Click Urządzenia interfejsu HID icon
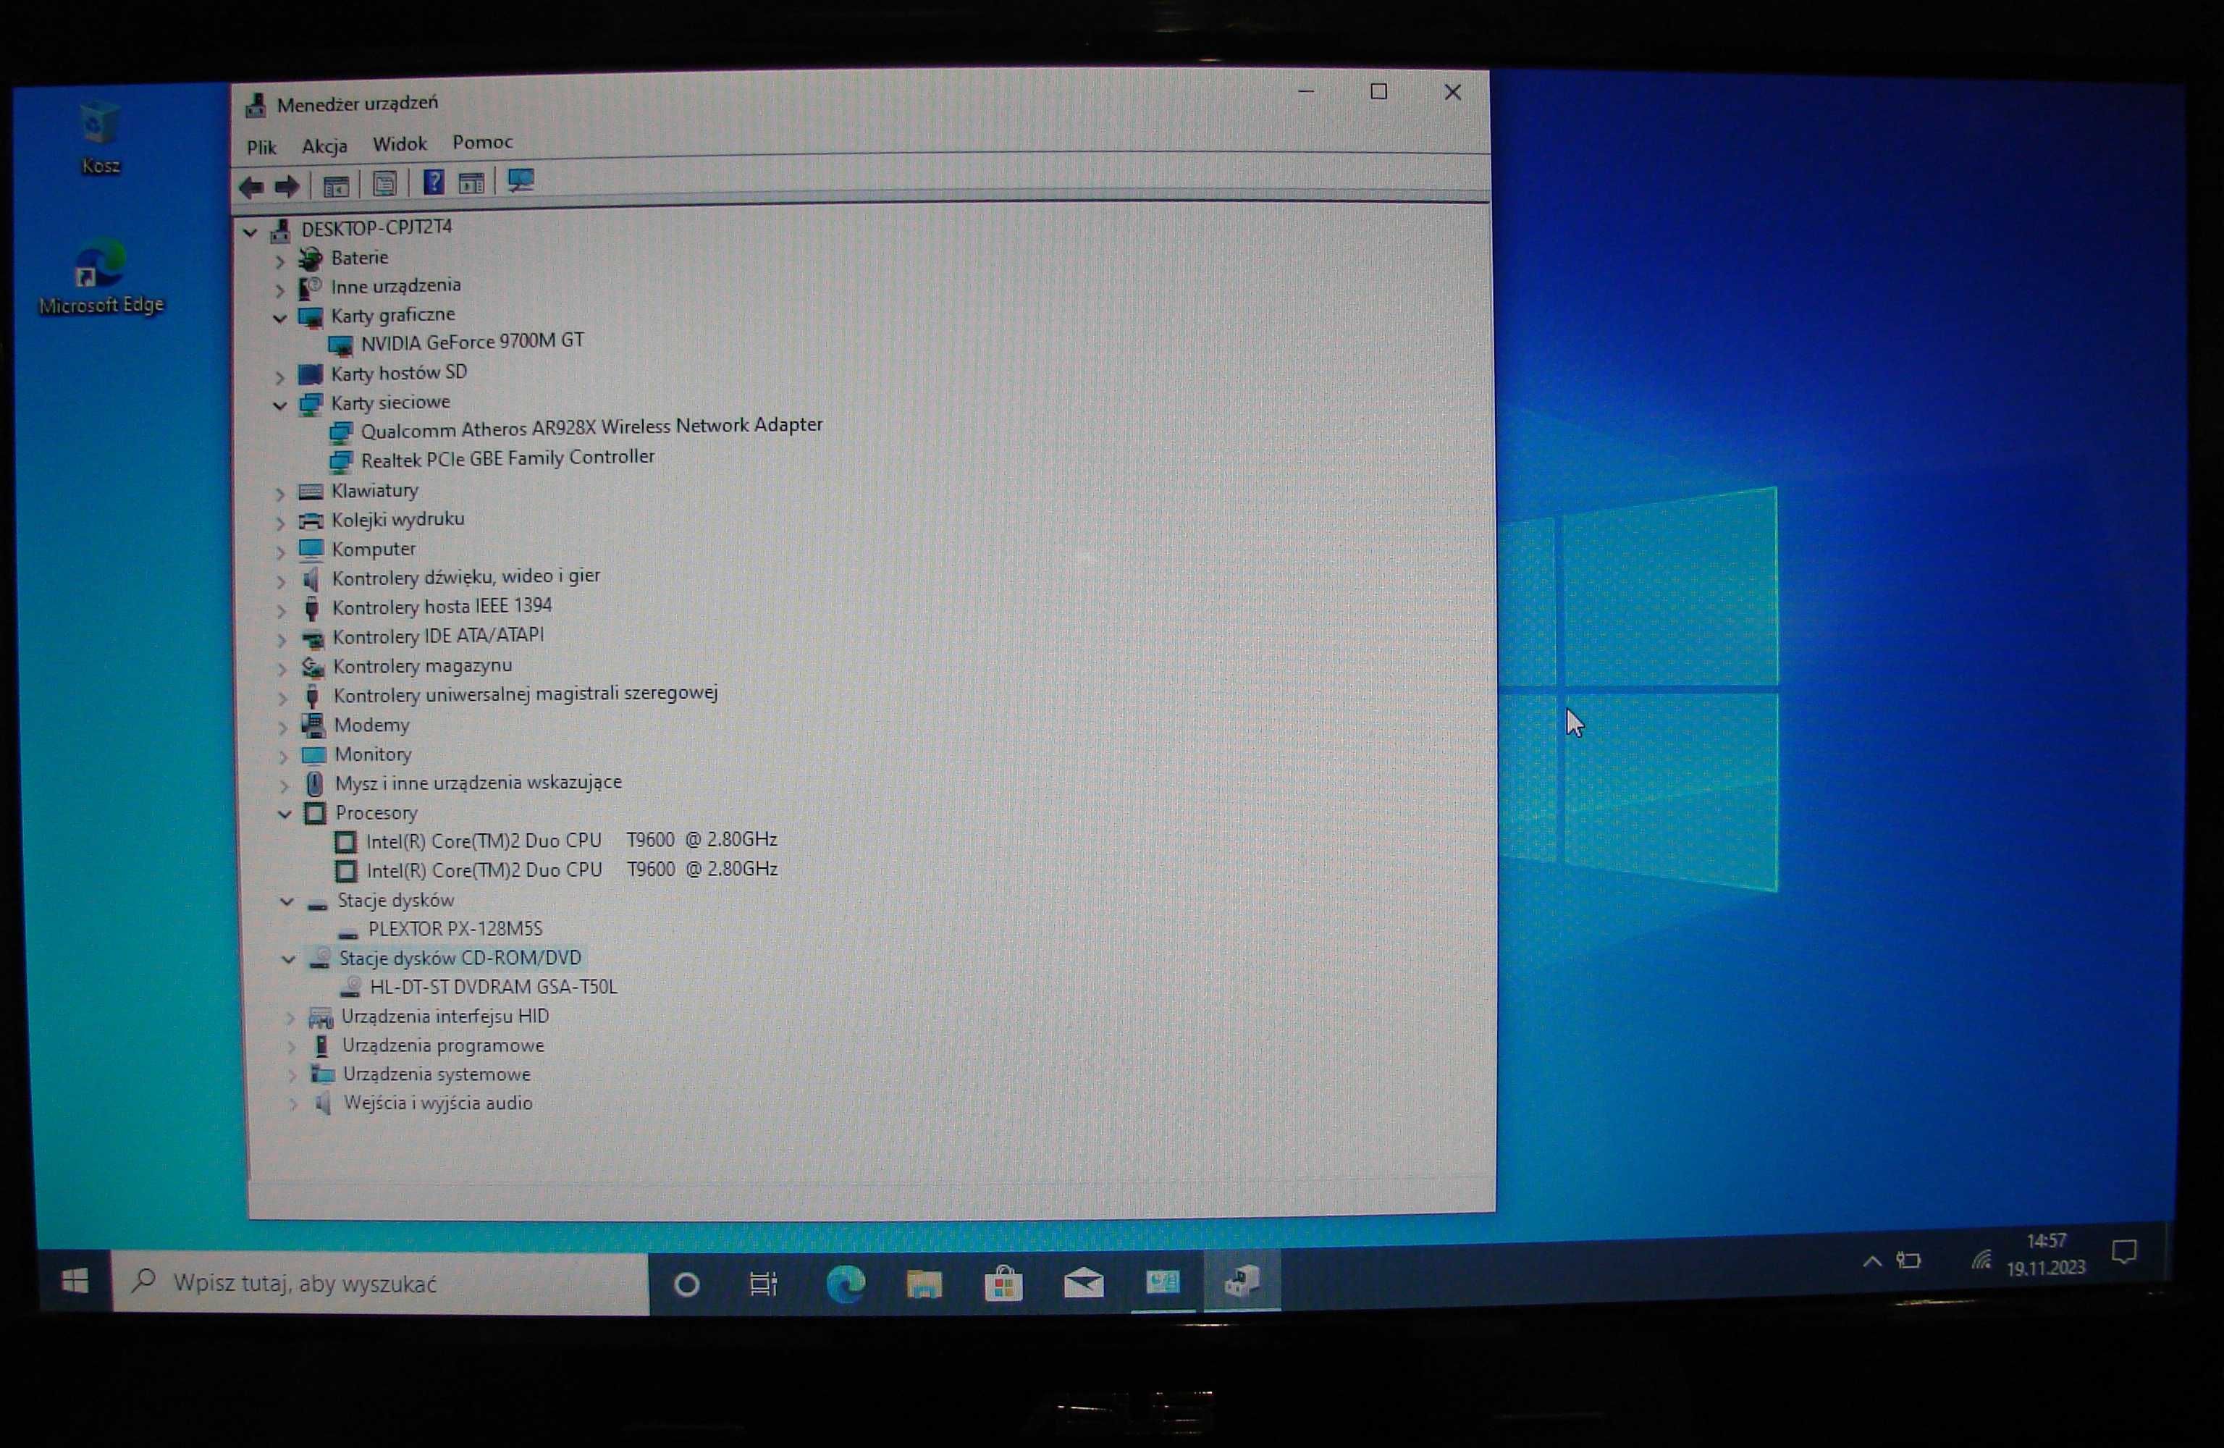 click(x=321, y=1018)
